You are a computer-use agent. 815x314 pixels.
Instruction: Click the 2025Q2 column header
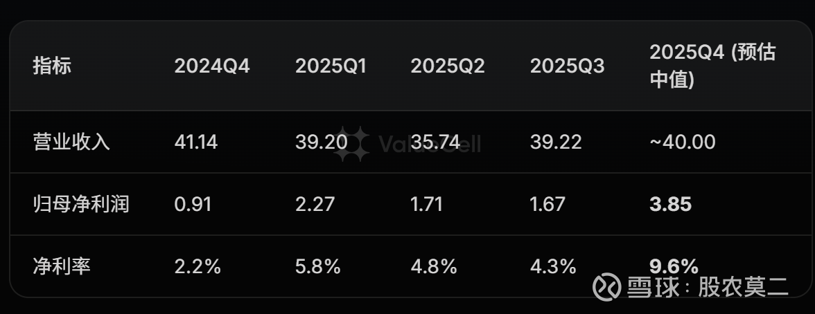(x=447, y=66)
